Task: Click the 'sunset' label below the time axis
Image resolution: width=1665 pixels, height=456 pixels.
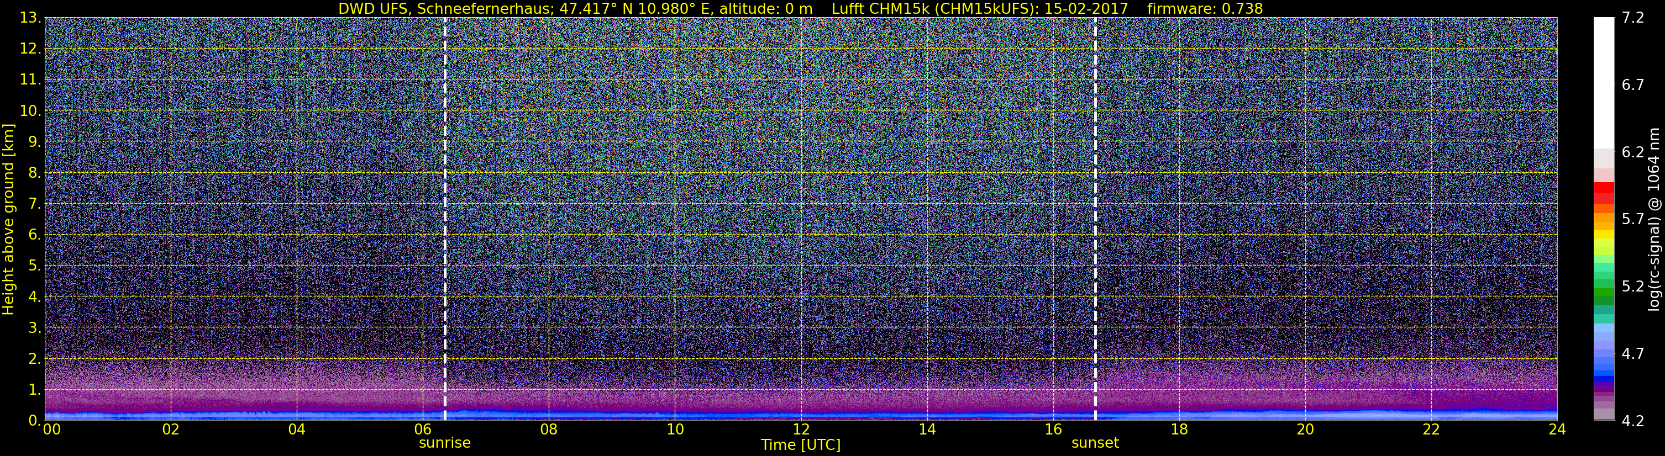Action: coord(1095,443)
